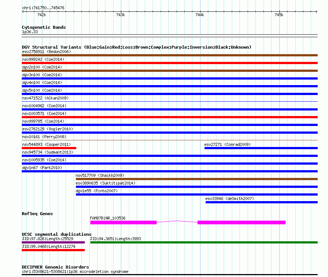This screenshot has height=277, width=328.
Task: Click the second exon of FAM87B
Action: pyautogui.click(x=242, y=222)
